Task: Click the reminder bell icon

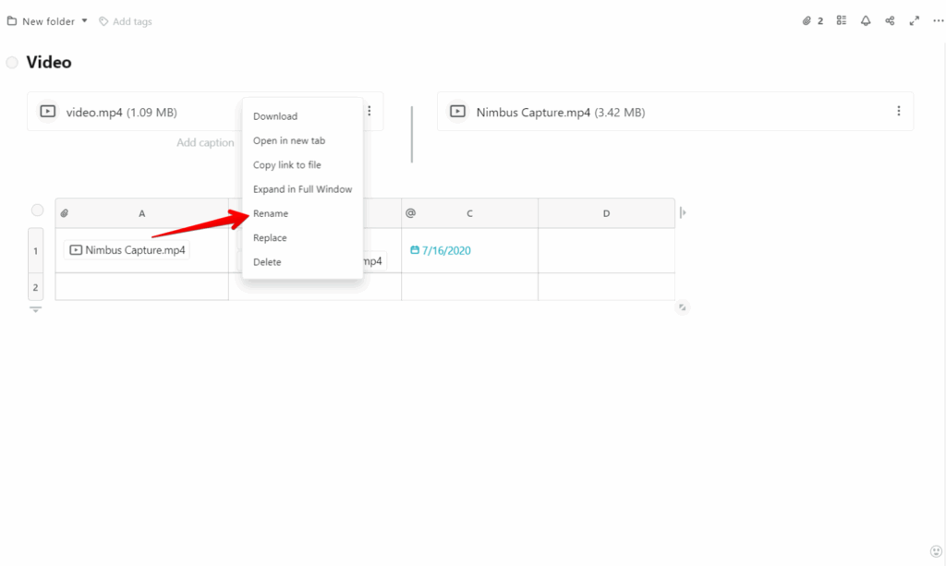Action: [866, 21]
